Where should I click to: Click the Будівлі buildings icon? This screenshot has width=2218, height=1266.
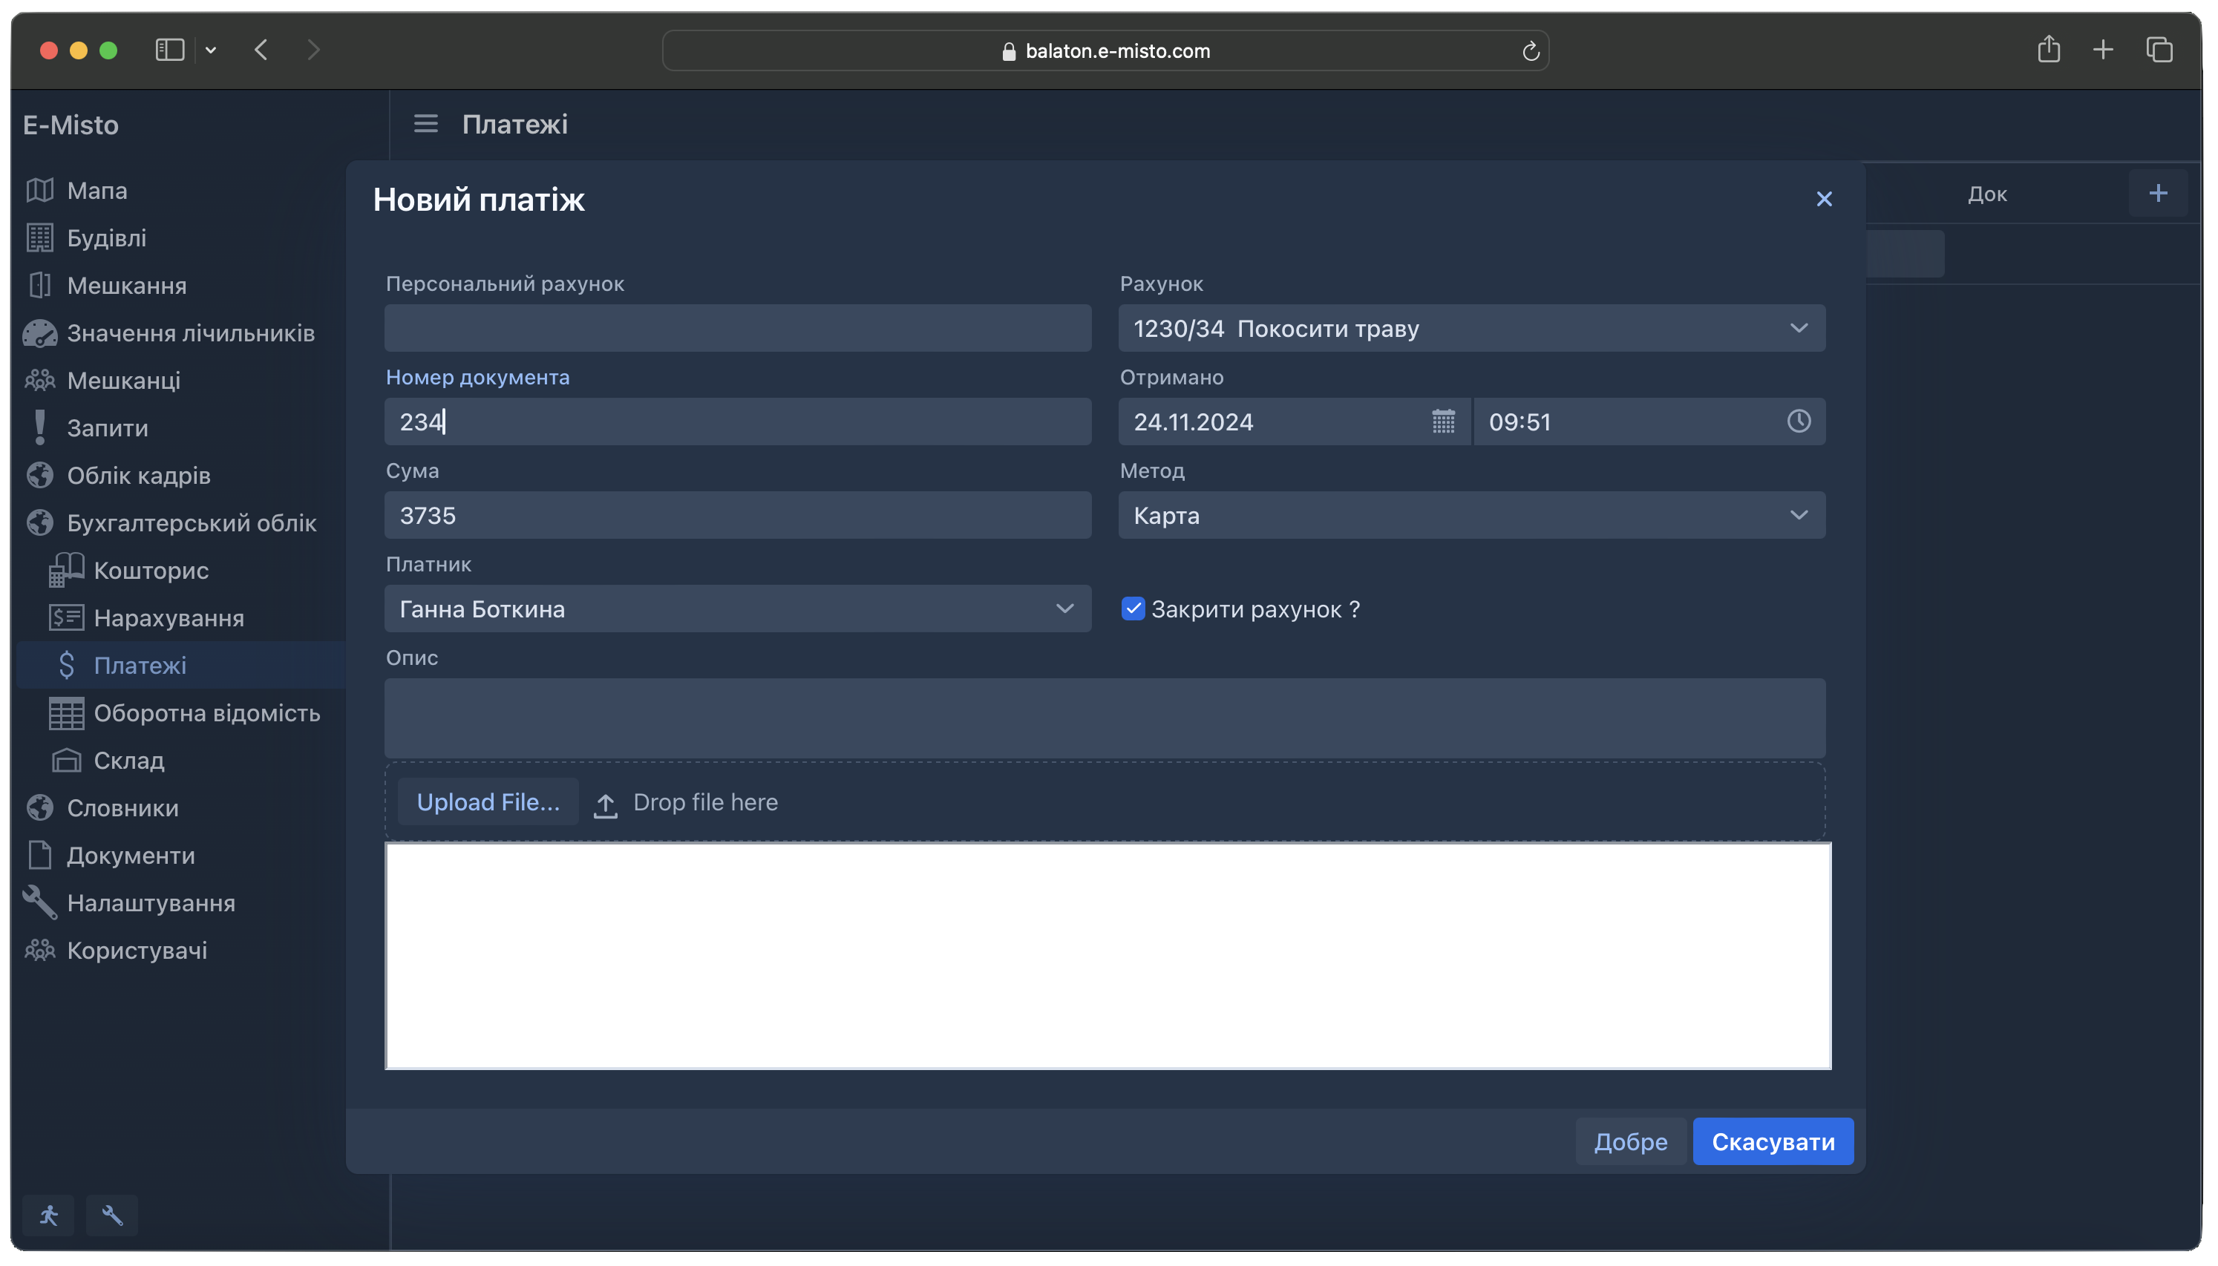[x=40, y=237]
